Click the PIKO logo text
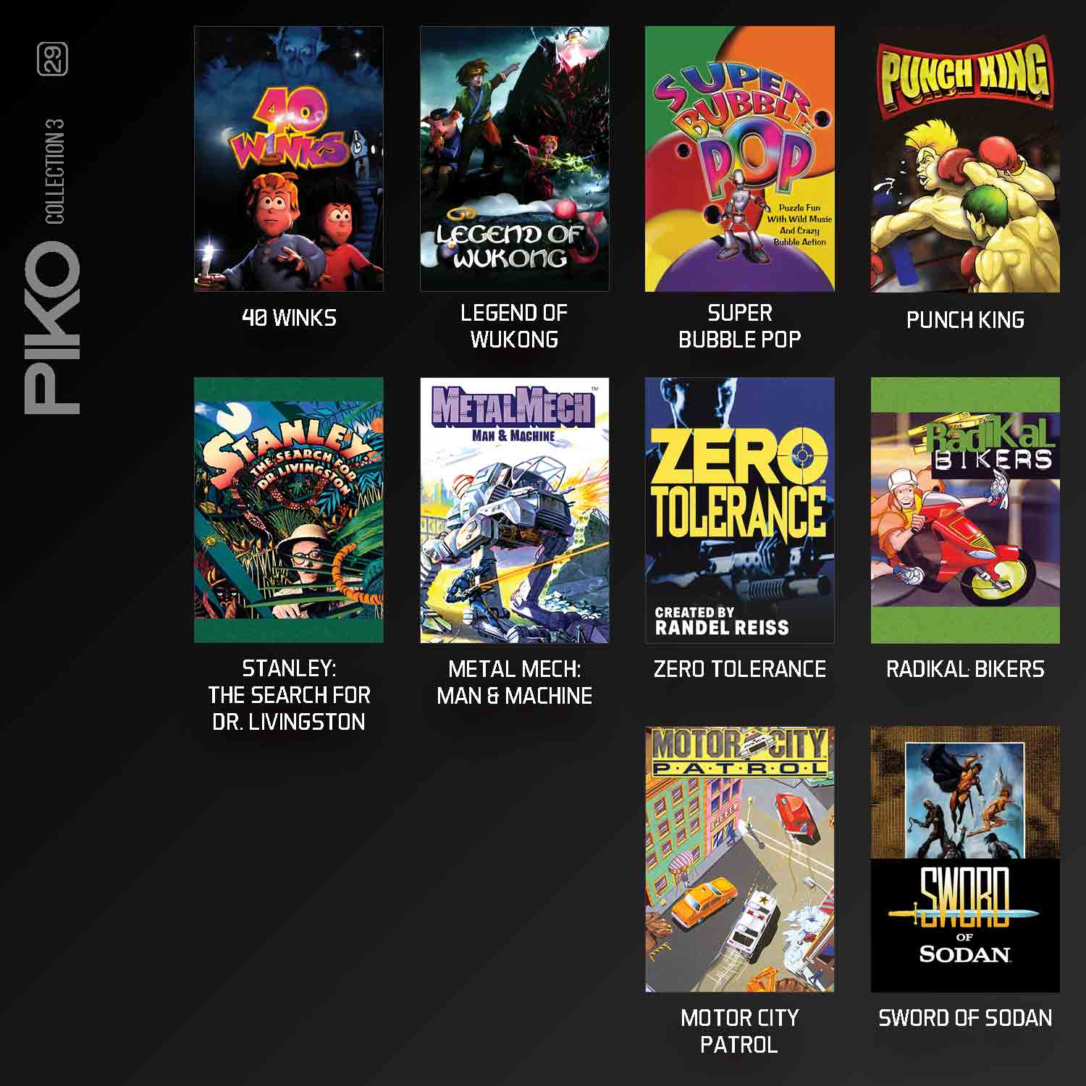The image size is (1086, 1086). pos(52,328)
